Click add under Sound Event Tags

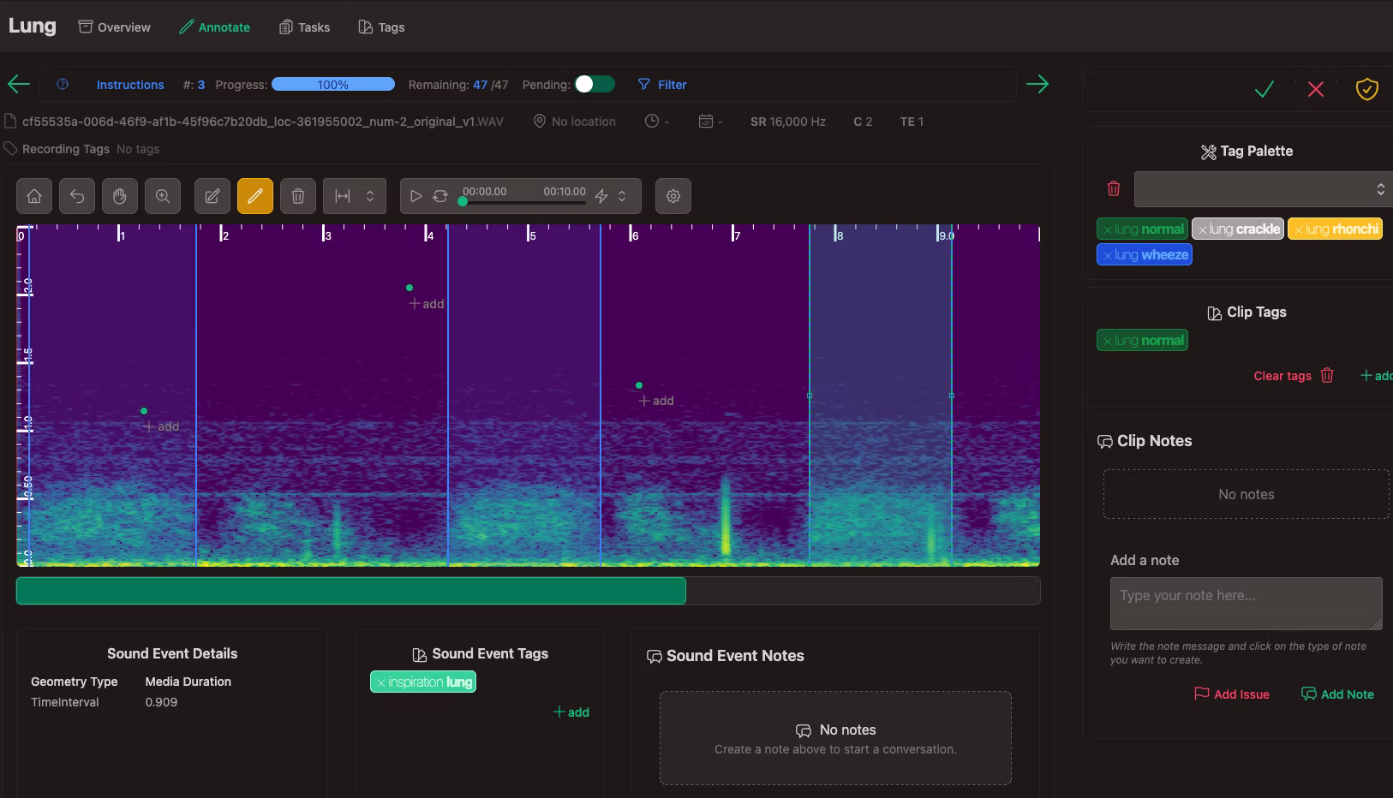click(571, 712)
